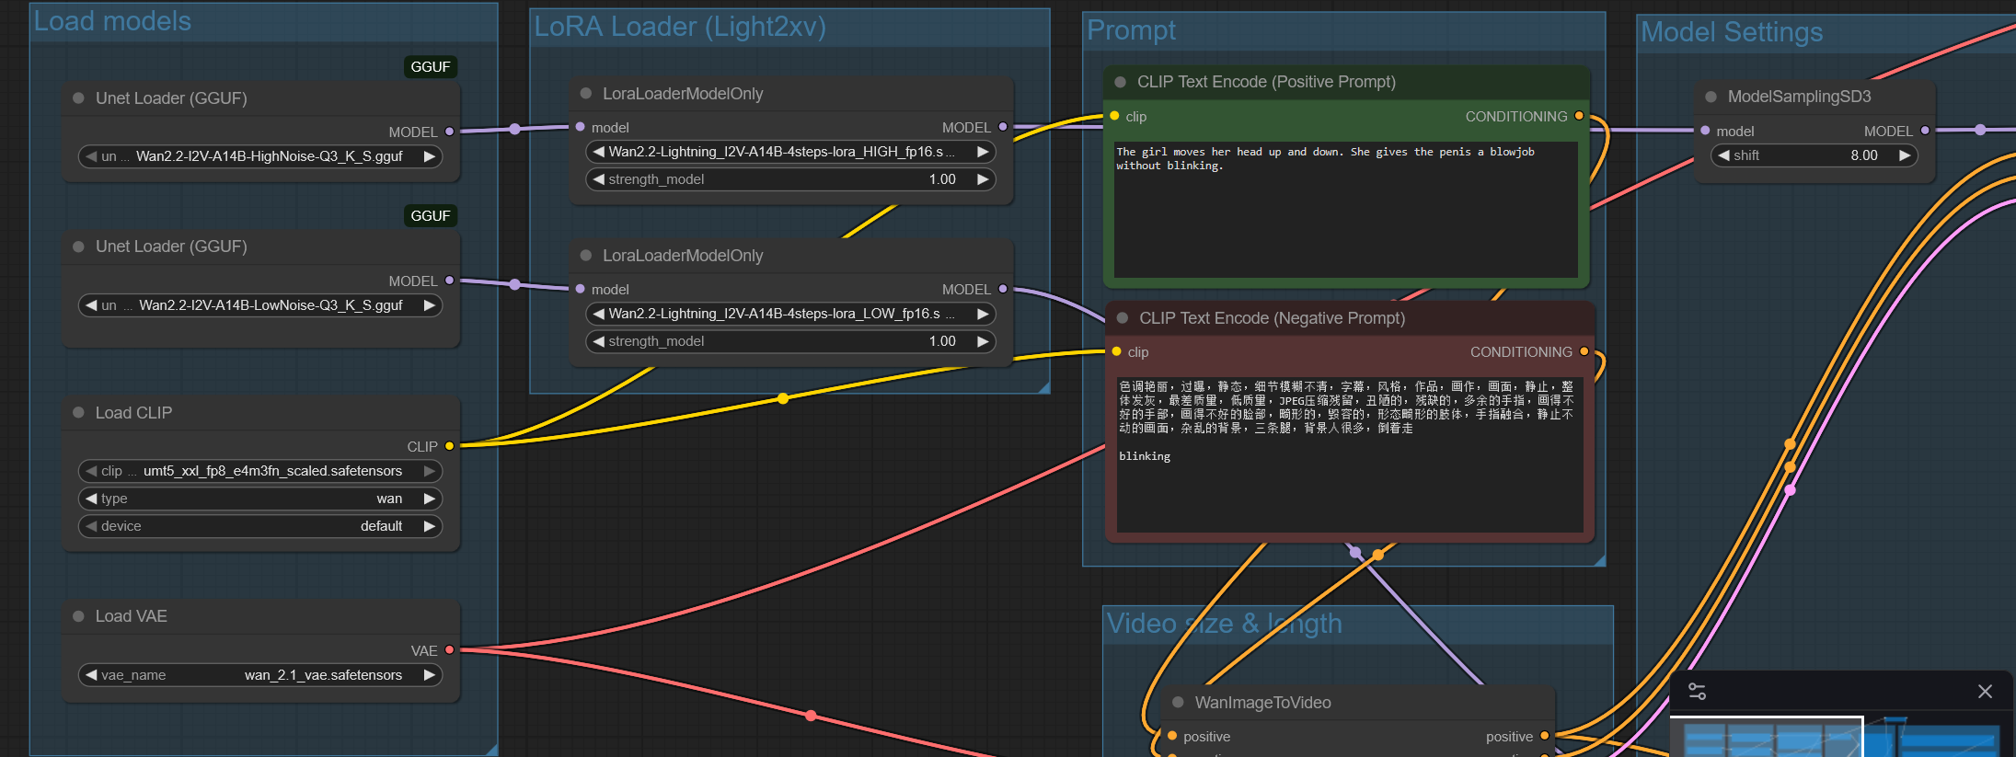Click the positive input port on WanImageToVideo
The height and width of the screenshot is (757, 2016).
point(1172,736)
